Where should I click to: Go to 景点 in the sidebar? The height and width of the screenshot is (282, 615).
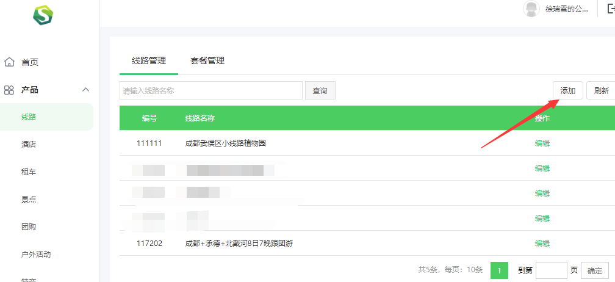click(29, 200)
